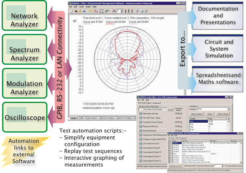Screen dimensions: 246x173
Task: Click play icon for Antenna Rotator
Action: tap(141, 131)
